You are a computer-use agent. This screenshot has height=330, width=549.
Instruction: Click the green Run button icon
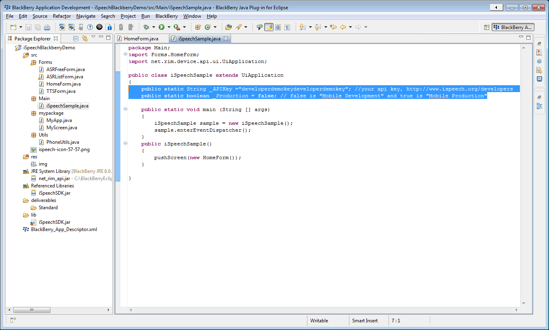click(162, 27)
